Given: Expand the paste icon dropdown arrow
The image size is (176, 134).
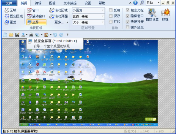Looking at the screenshot, I should pos(51,35).
